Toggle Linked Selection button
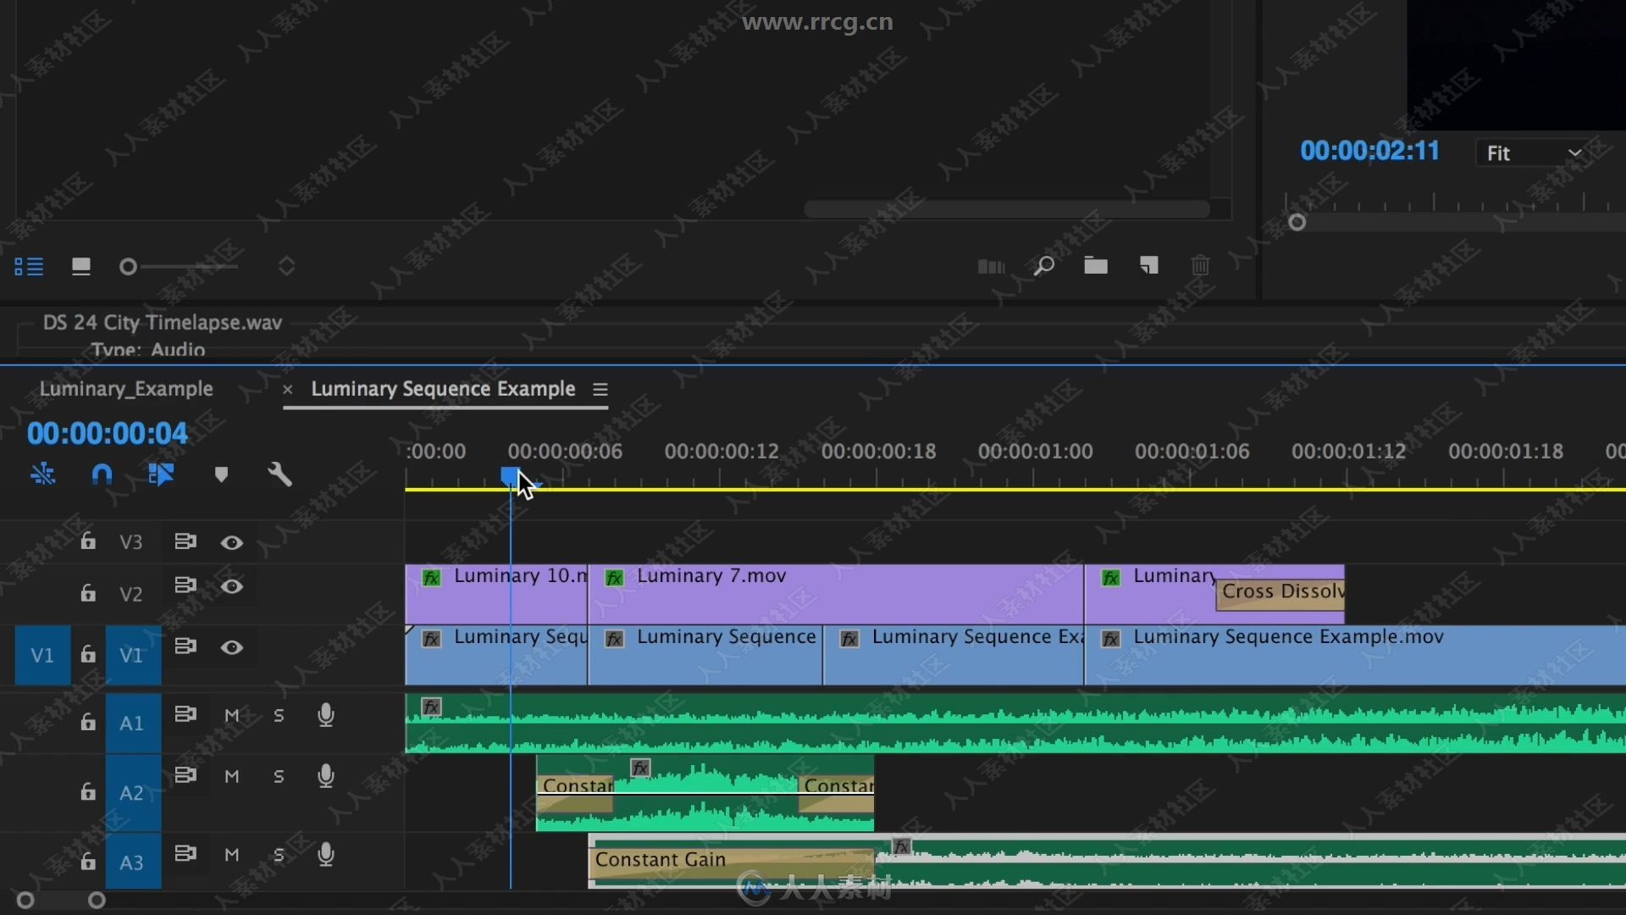Image resolution: width=1626 pixels, height=915 pixels. [x=160, y=474]
